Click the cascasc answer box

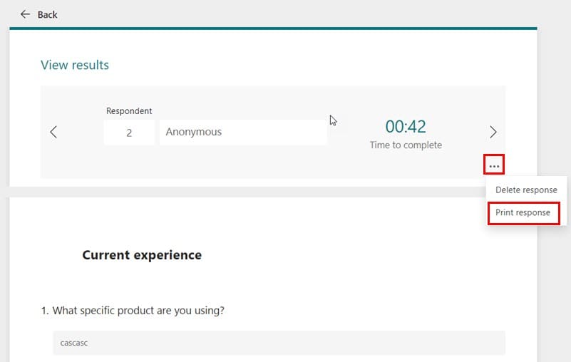pos(279,343)
